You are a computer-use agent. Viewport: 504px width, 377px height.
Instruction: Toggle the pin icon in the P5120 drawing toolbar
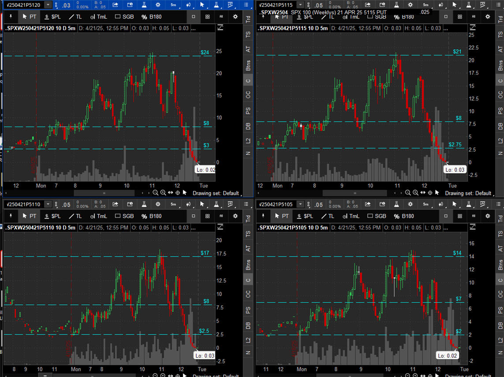(10, 17)
